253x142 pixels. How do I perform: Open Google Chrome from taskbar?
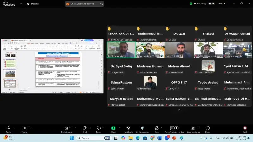click(152, 138)
